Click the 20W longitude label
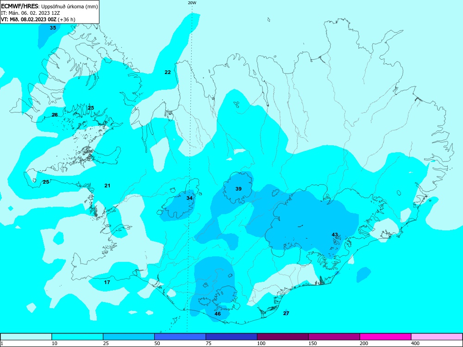 click(x=192, y=3)
